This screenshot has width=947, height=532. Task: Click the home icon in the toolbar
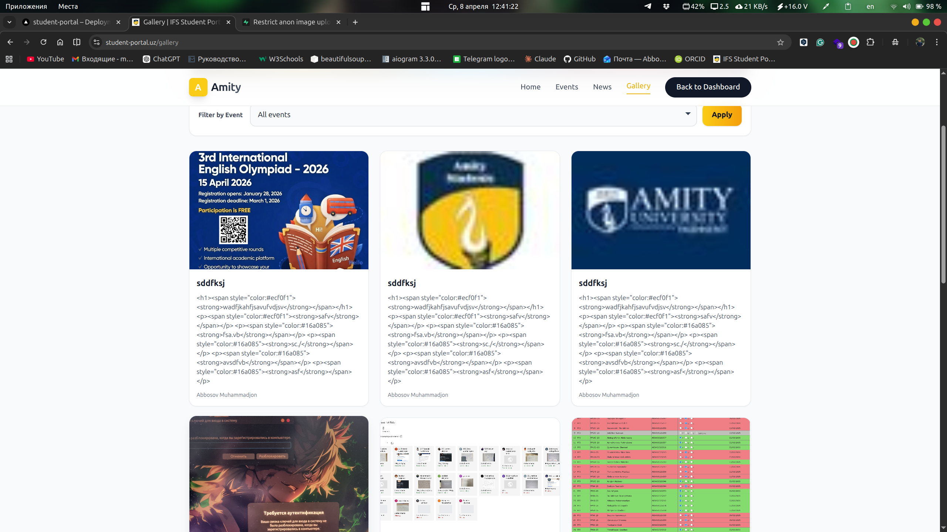(x=60, y=42)
